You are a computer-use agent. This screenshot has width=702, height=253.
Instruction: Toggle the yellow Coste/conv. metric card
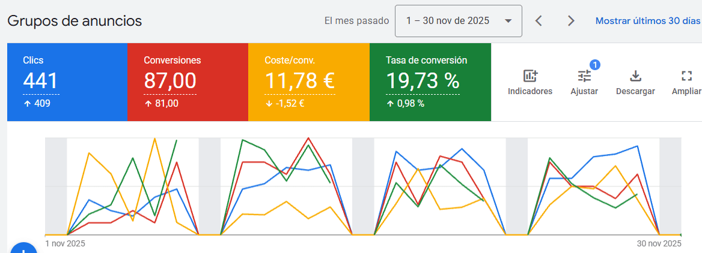coord(308,82)
